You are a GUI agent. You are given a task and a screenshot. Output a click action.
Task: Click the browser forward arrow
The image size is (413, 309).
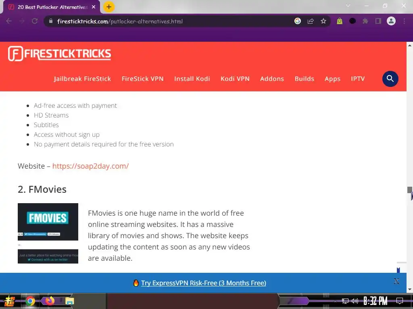coord(22,21)
